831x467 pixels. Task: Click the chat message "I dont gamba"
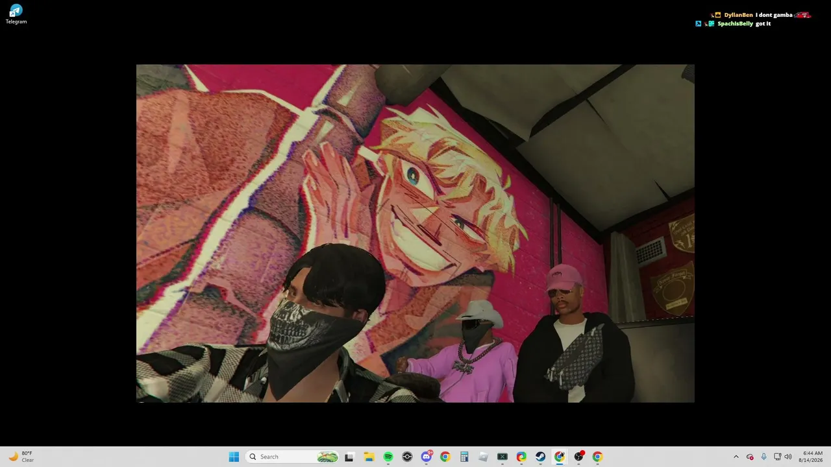tap(774, 15)
